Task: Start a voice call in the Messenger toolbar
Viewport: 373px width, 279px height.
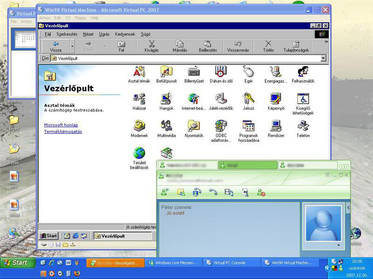Action: (213, 192)
